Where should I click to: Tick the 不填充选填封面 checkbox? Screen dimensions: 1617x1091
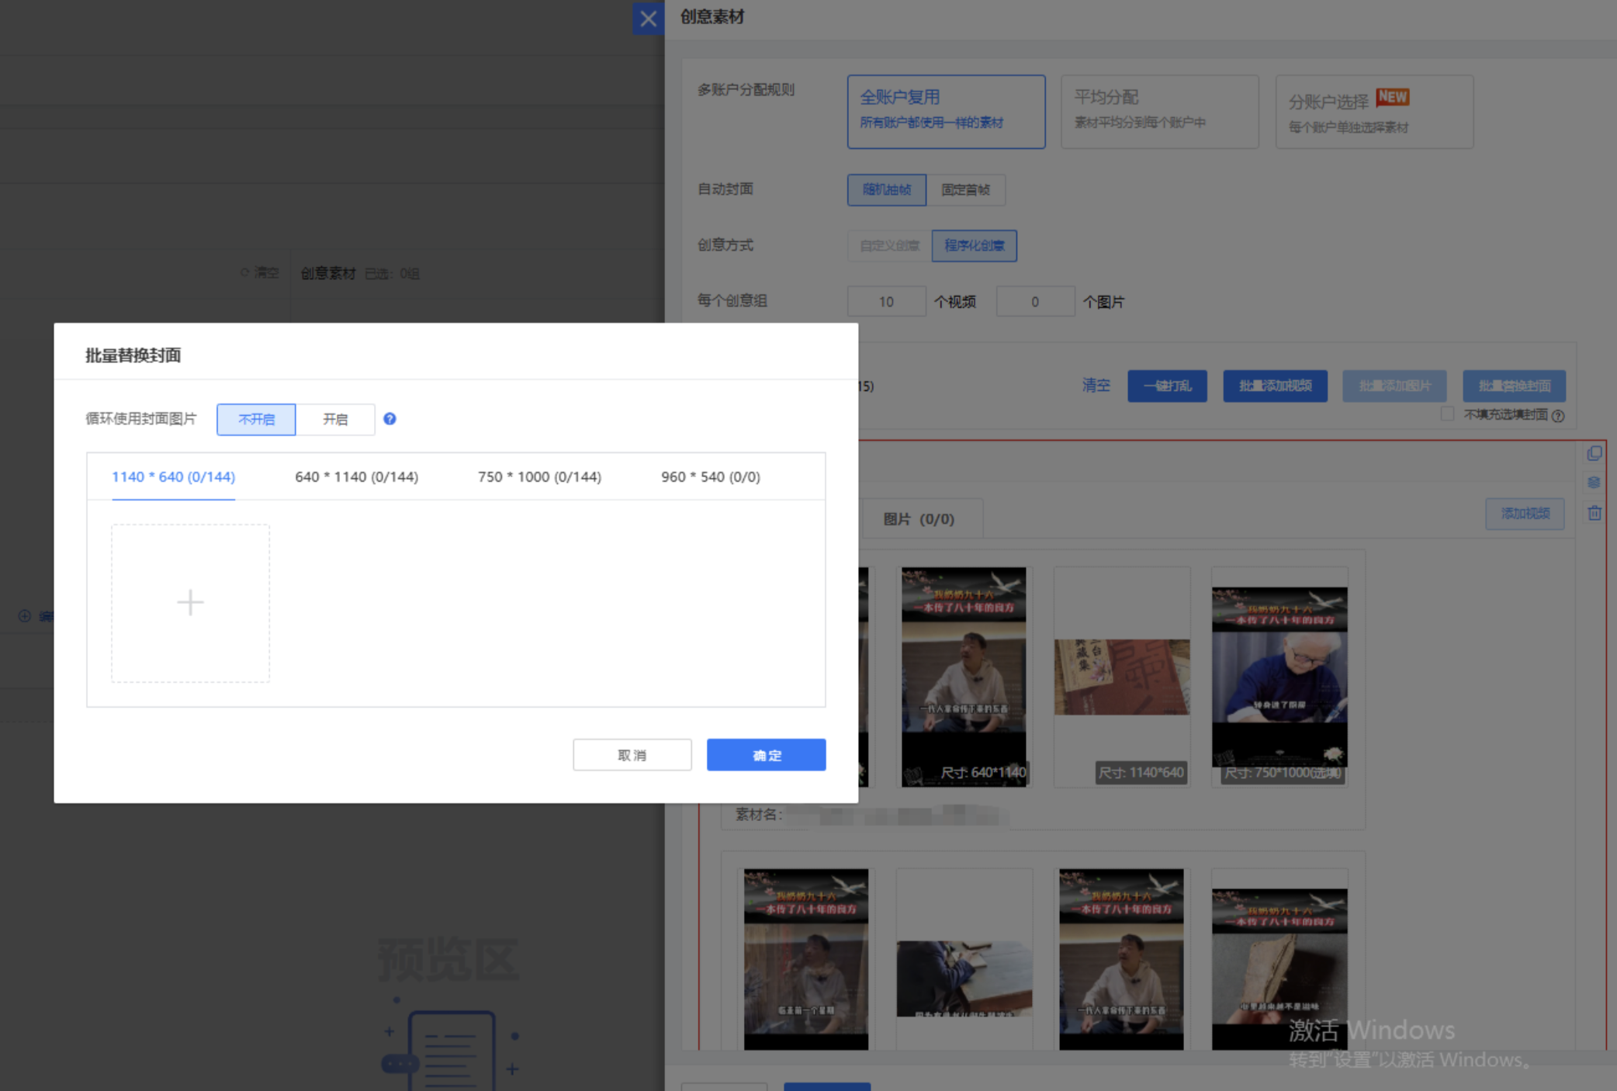1447,414
